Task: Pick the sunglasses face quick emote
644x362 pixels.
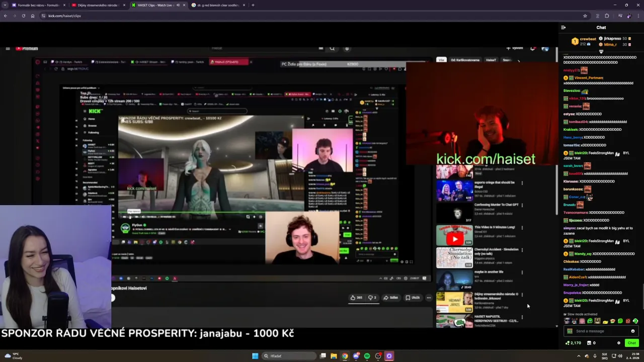Action: pos(567,321)
